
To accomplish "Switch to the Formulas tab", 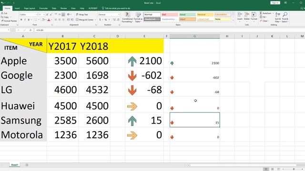I will 43,9.
